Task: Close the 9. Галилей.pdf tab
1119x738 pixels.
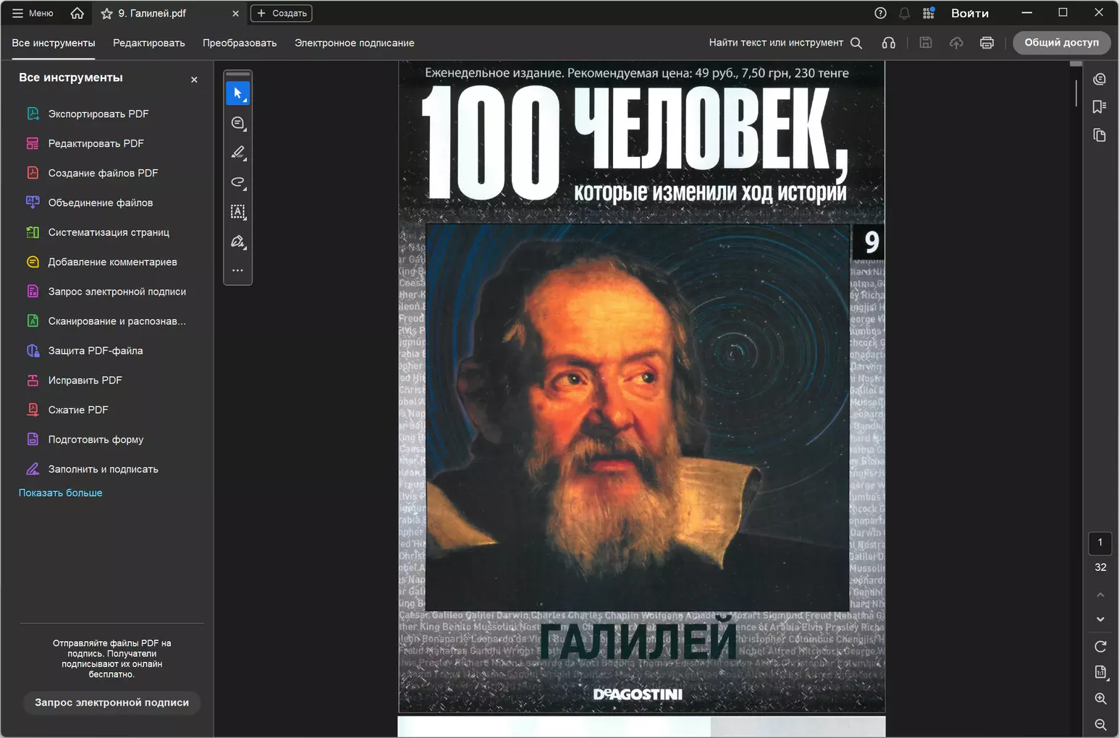Action: [235, 14]
